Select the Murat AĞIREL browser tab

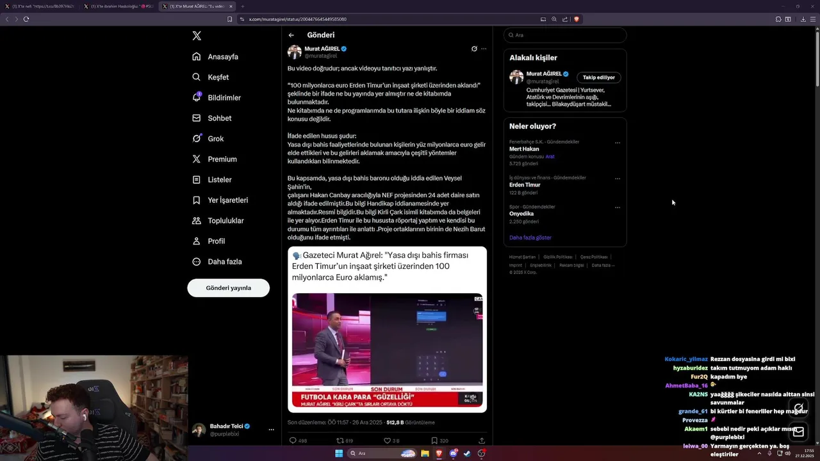pos(197,6)
